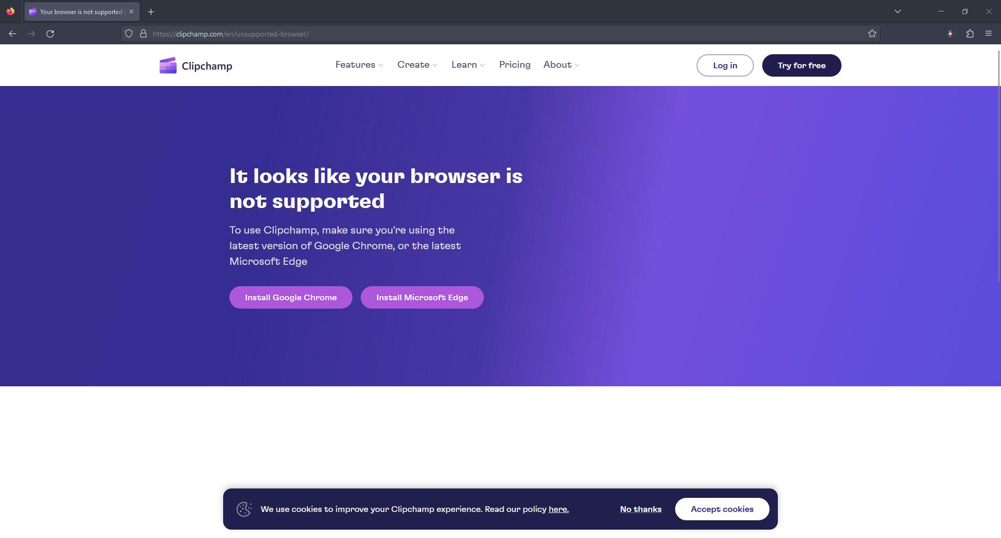Open the hamburger application menu
The height and width of the screenshot is (538, 1001).
coord(988,33)
